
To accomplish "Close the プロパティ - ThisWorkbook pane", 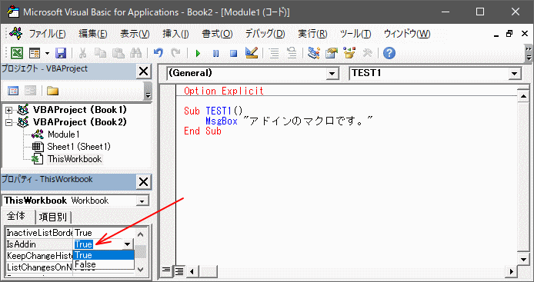I will (x=144, y=182).
